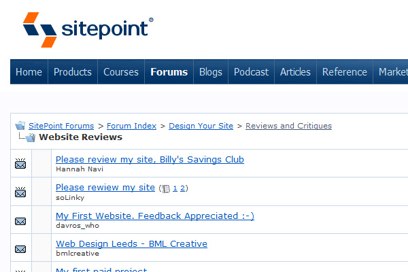Select the Forums nav tab
408x272 pixels.
169,72
